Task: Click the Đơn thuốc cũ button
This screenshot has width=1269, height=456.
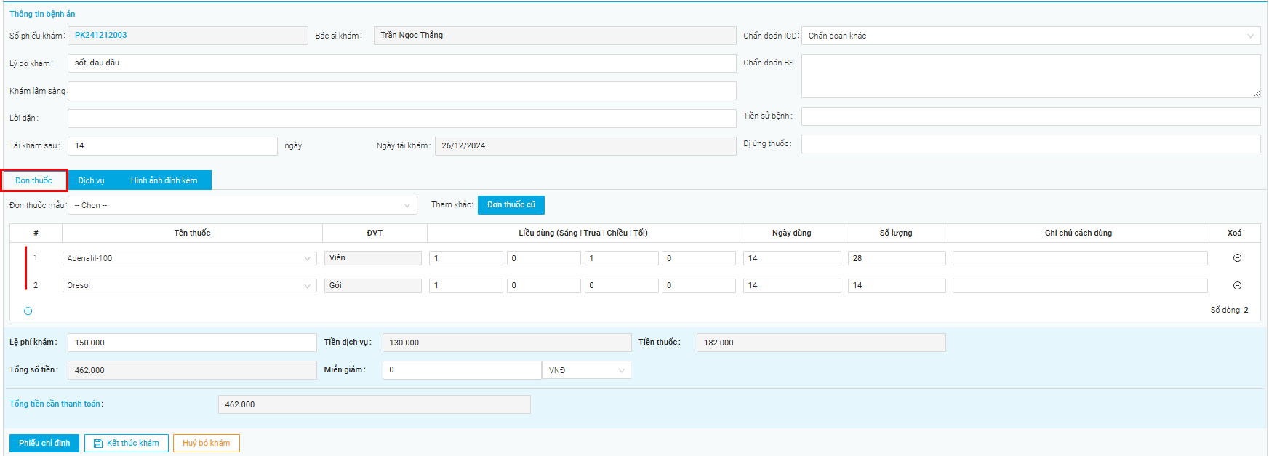Action: point(511,205)
